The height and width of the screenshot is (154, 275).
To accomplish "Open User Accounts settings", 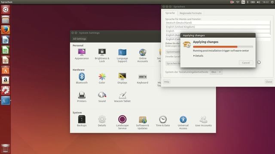I will point(203,121).
